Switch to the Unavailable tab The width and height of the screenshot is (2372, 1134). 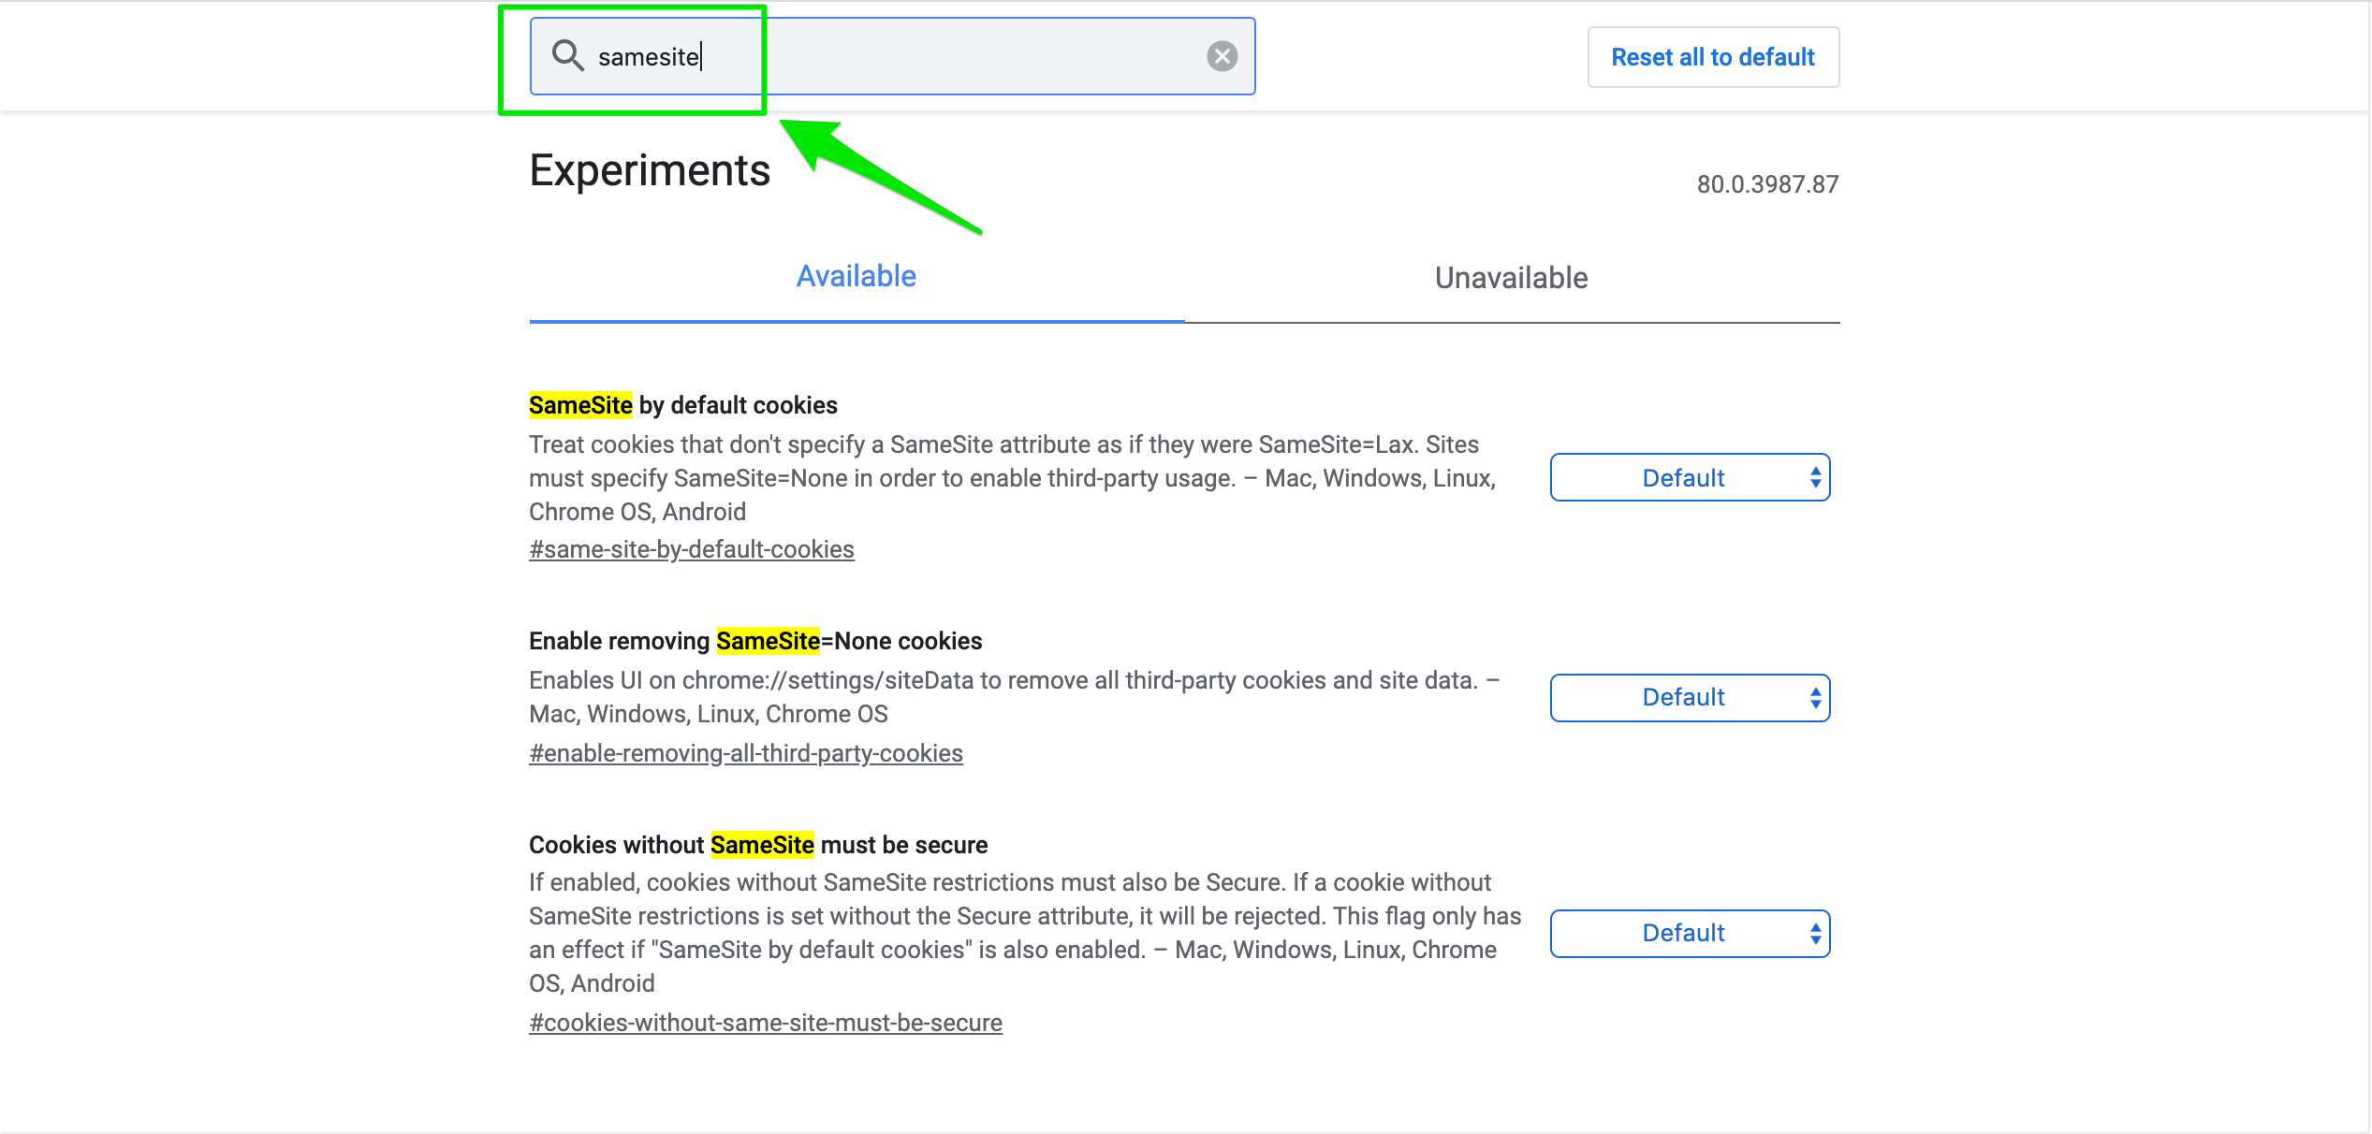[x=1511, y=278]
